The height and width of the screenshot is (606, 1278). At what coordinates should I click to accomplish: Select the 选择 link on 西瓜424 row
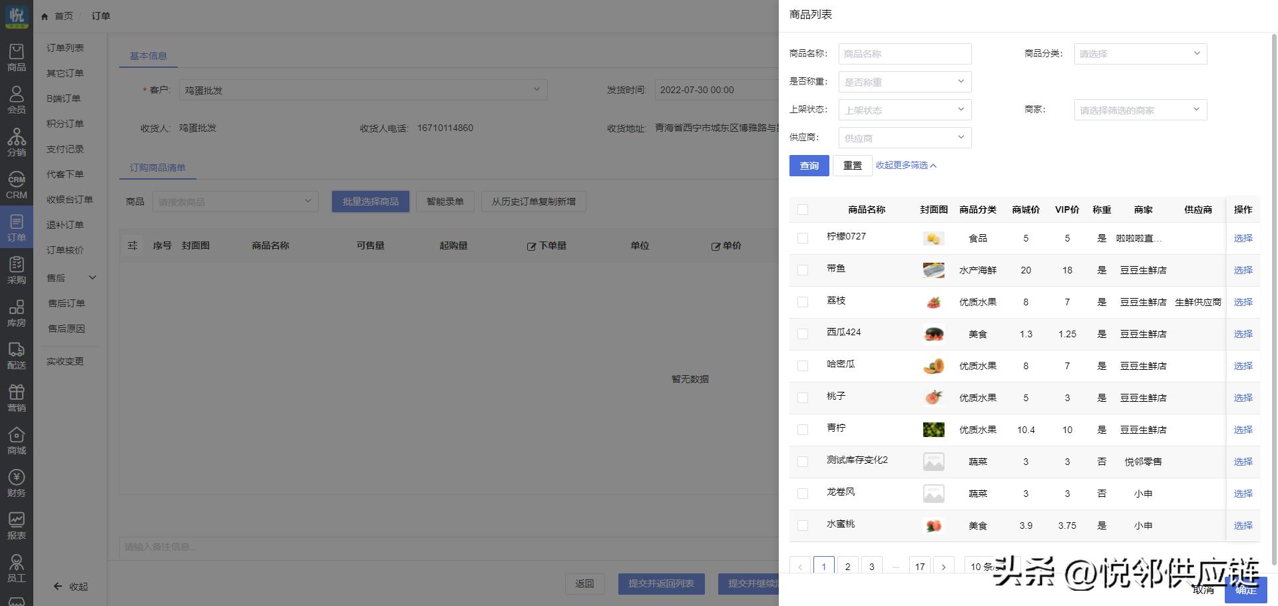pyautogui.click(x=1243, y=333)
